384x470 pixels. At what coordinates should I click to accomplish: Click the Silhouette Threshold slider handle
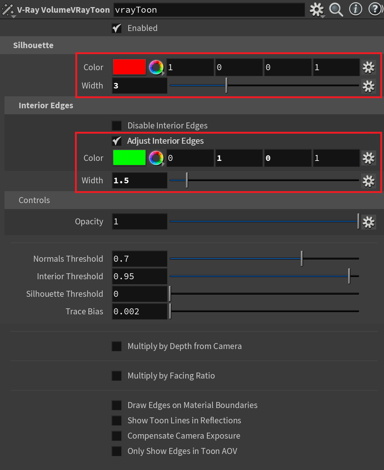click(170, 294)
